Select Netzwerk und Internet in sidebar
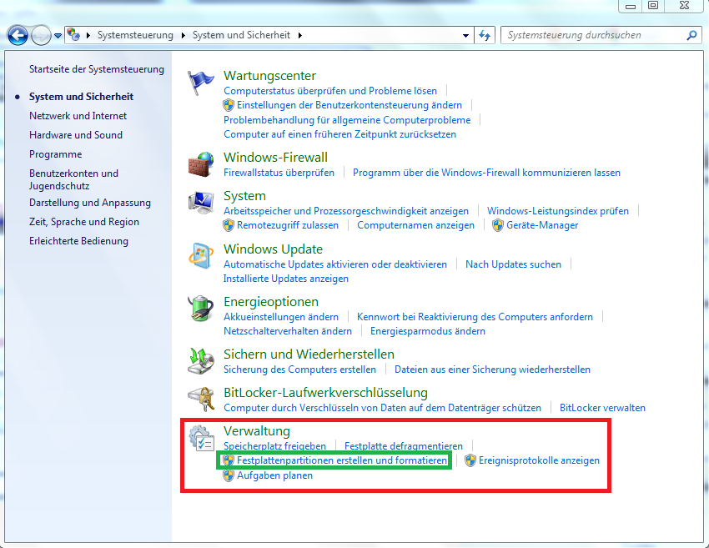Screen dimensions: 709x548 click(x=78, y=116)
